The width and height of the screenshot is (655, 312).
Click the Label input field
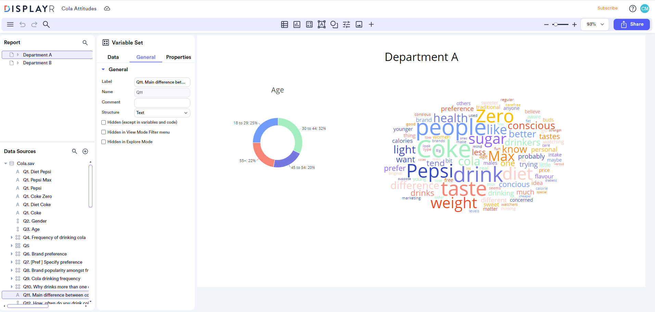(162, 82)
